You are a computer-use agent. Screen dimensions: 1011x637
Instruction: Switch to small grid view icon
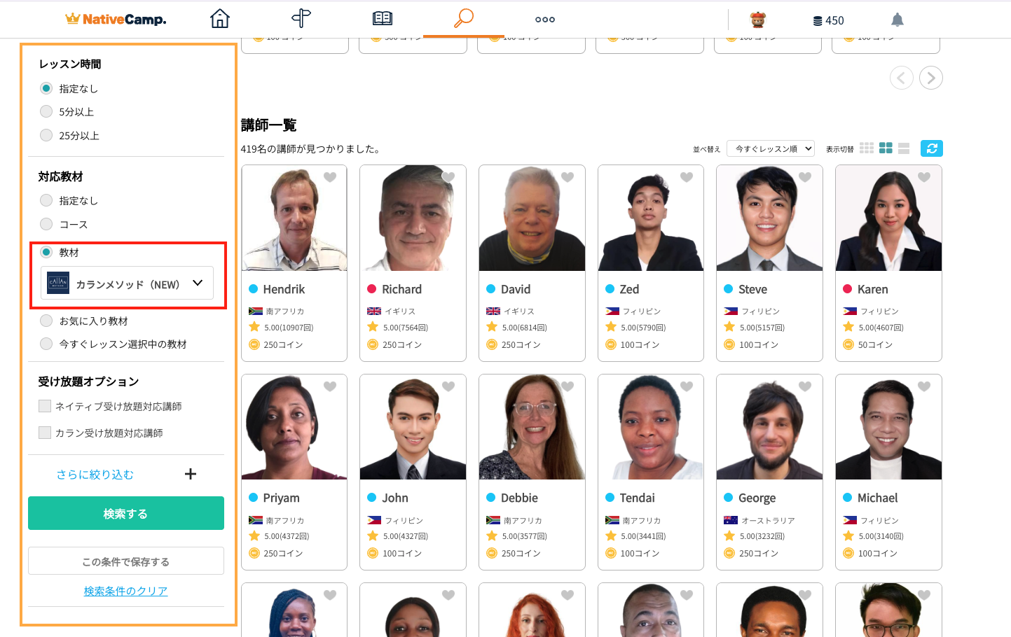click(x=867, y=148)
